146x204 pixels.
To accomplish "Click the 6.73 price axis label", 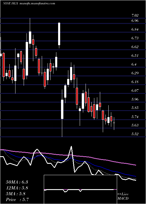I will [135, 38].
